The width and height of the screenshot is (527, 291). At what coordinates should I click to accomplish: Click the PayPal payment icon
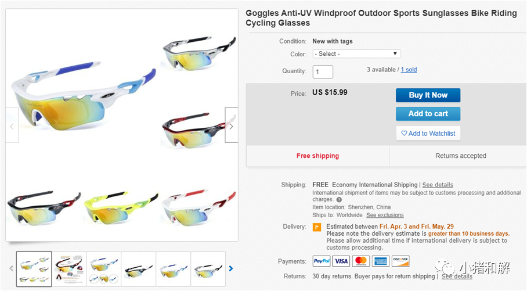pos(322,261)
